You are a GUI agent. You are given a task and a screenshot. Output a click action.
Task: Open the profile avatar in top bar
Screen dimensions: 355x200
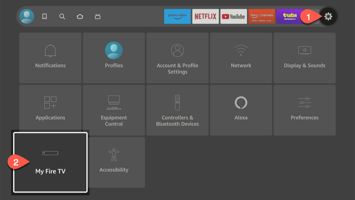click(x=27, y=16)
